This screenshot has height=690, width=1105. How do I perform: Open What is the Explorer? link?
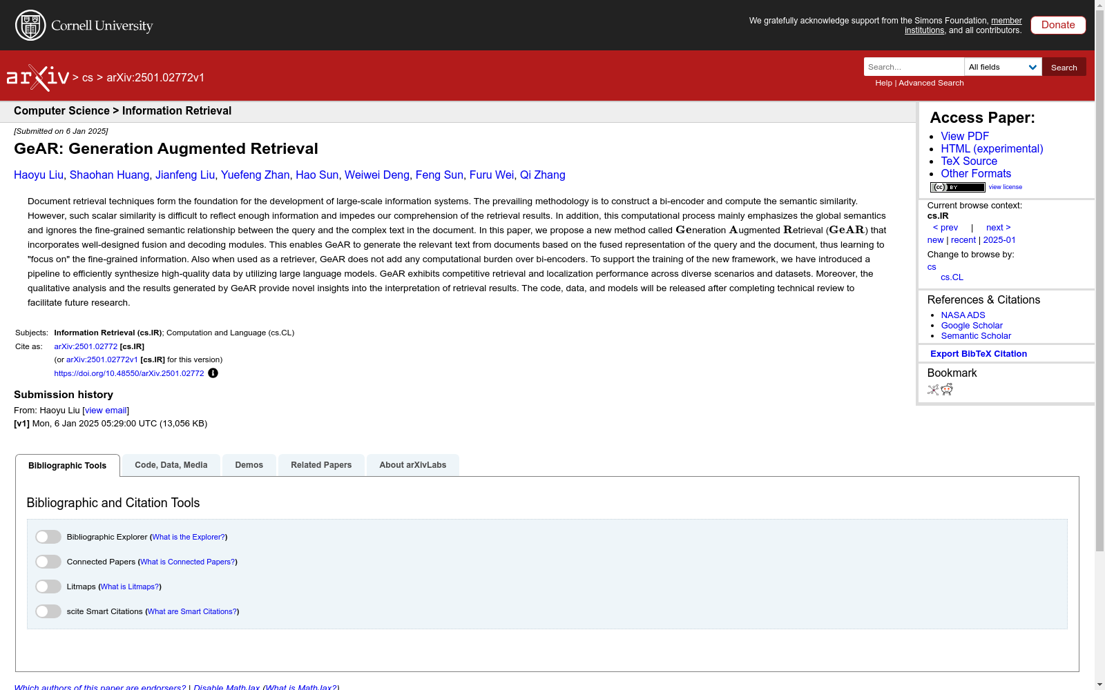click(189, 537)
